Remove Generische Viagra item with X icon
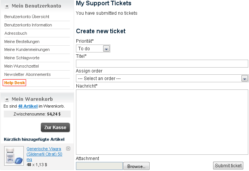Screen dimensions: 249x171 (68, 149)
